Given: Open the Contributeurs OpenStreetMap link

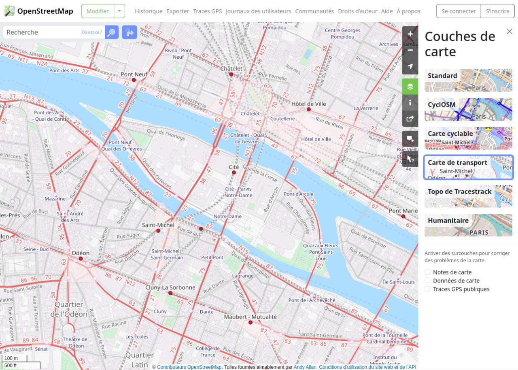Looking at the screenshot, I should 189,367.
